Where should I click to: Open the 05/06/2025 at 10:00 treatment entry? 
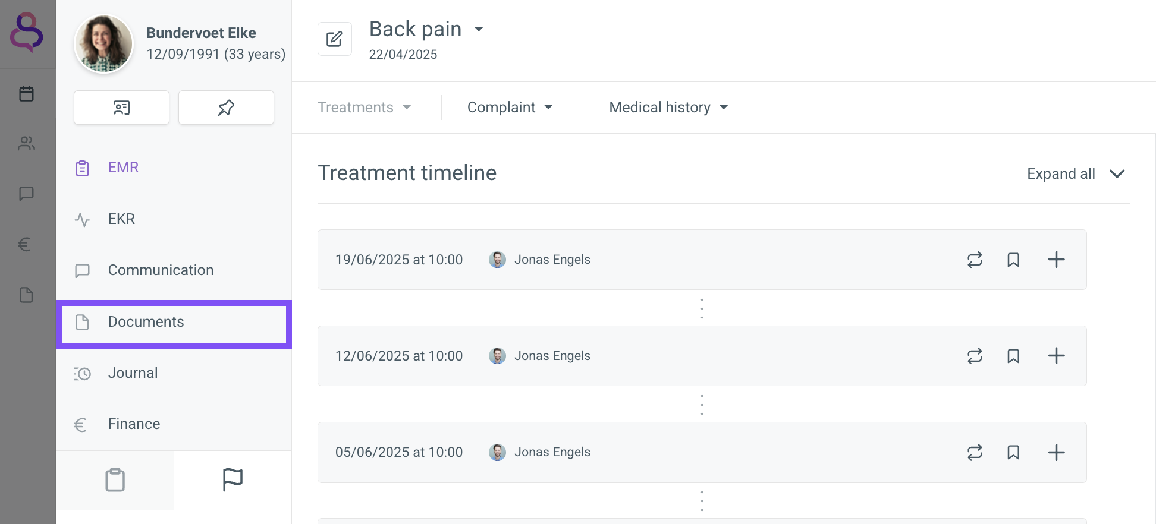pos(702,452)
